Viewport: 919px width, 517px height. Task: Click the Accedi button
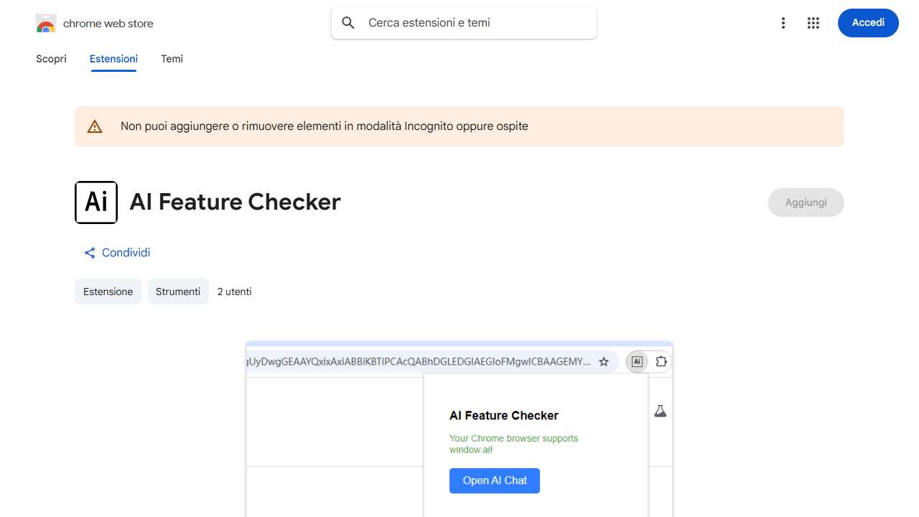(867, 22)
